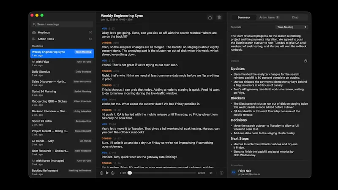Click attendee name Priya Nair
Viewport: 338px width, 190px height.
pyautogui.click(x=245, y=171)
